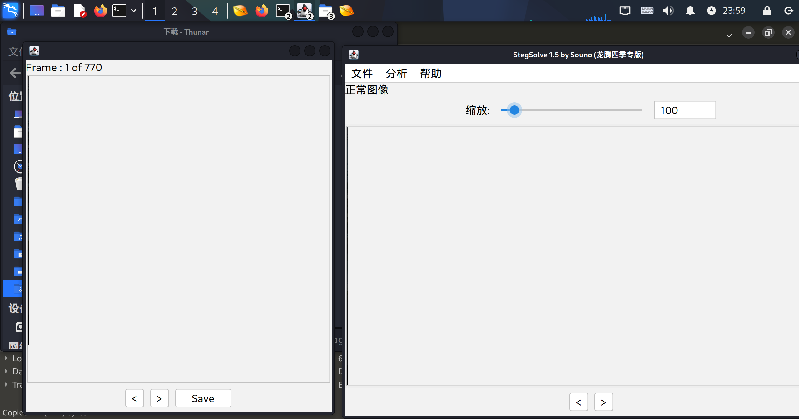799x419 pixels.
Task: Open the 文件 menu in StegSolve
Action: (x=362, y=74)
